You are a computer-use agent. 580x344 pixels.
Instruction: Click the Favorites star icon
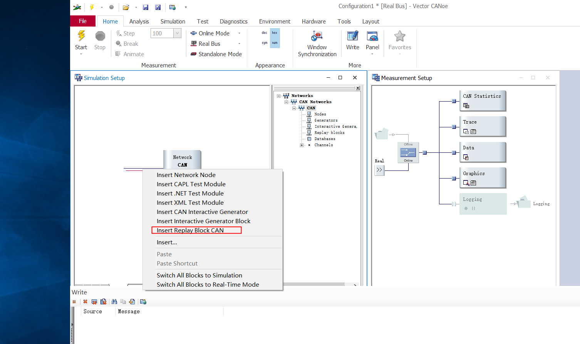[400, 36]
